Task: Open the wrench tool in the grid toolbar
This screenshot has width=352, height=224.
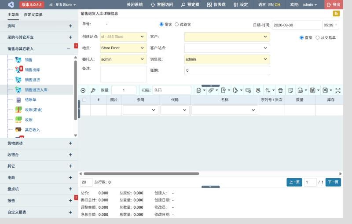Action: 93,91
